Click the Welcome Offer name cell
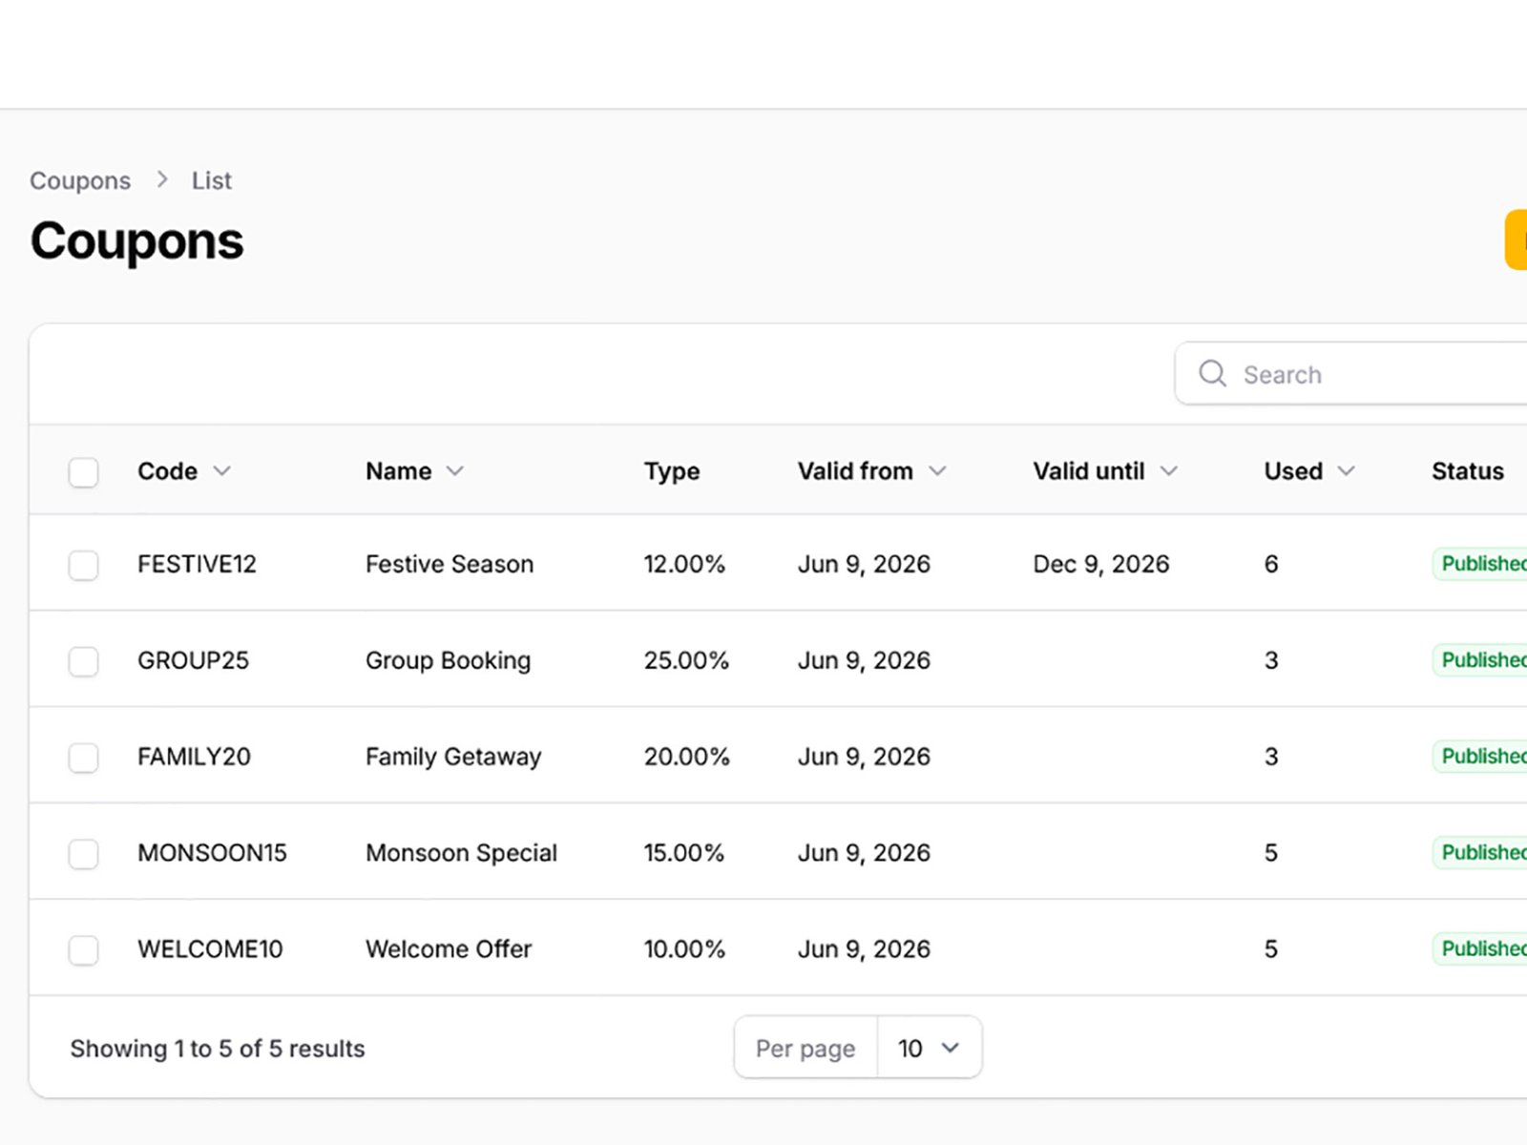This screenshot has height=1145, width=1527. (x=449, y=949)
